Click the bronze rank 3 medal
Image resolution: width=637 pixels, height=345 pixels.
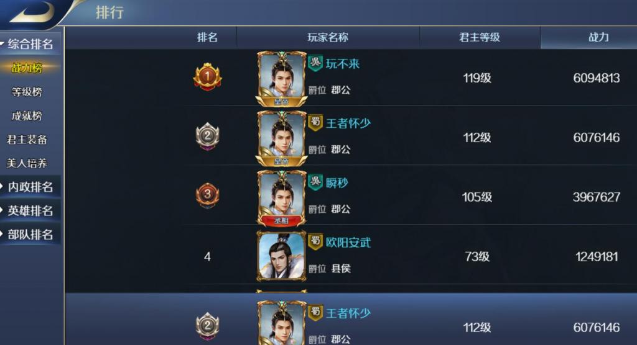pyautogui.click(x=207, y=195)
